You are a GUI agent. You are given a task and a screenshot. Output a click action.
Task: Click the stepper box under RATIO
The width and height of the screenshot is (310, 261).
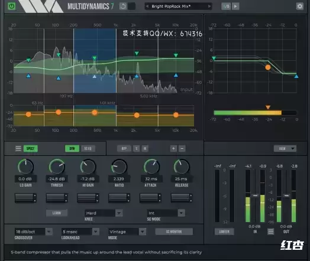click(x=119, y=198)
